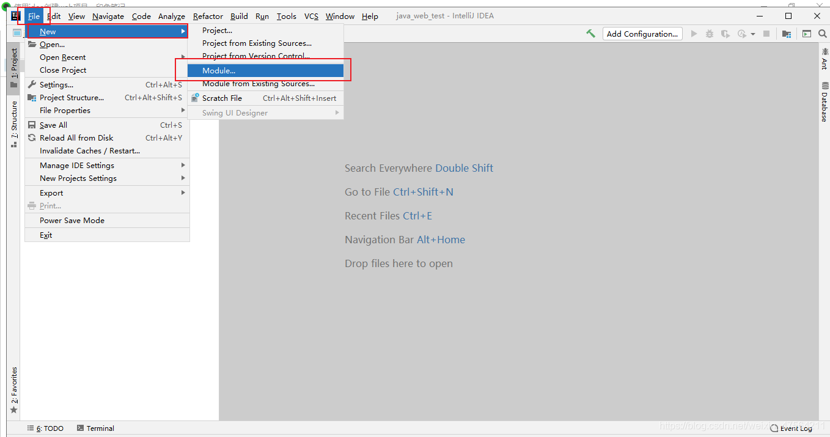The image size is (830, 437).
Task: Click the greyed-out Print... menu entry
Action: pos(107,205)
